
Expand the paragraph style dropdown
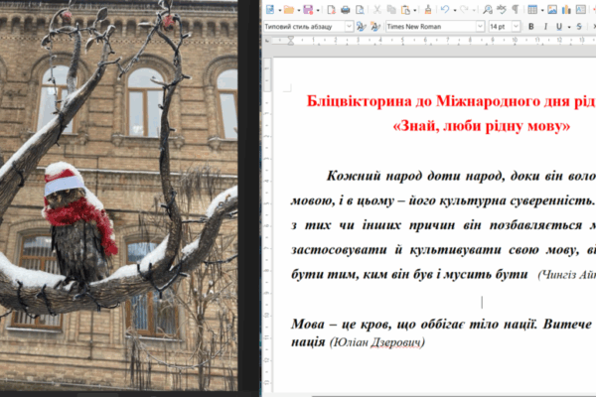pyautogui.click(x=350, y=27)
